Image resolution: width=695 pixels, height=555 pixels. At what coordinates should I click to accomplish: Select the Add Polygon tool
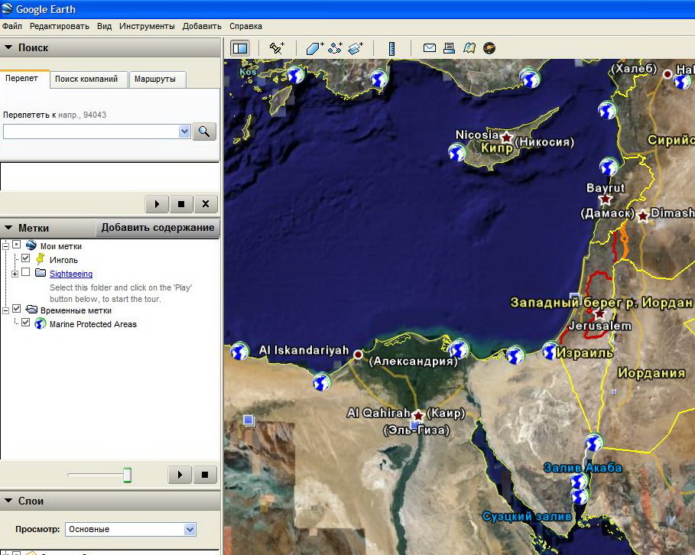coord(315,48)
